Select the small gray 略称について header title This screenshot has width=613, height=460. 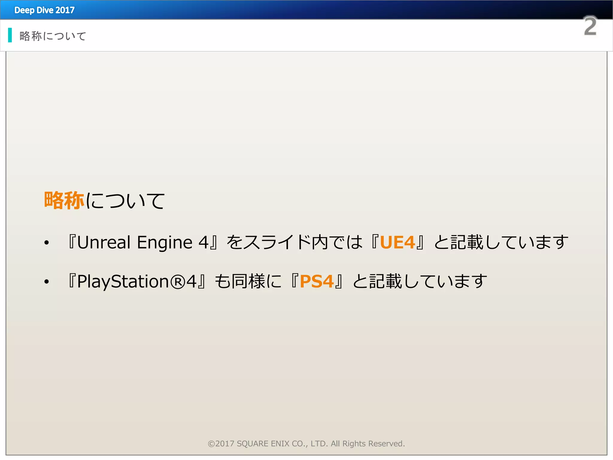53,36
